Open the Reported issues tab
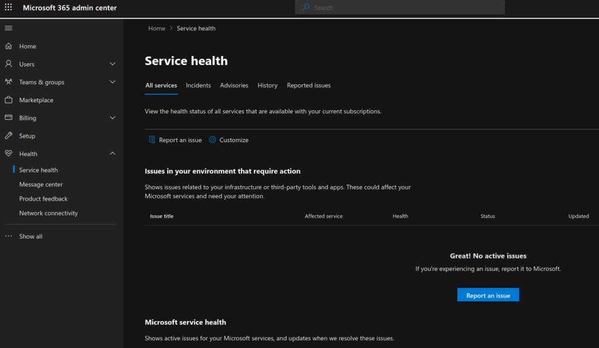 tap(309, 85)
